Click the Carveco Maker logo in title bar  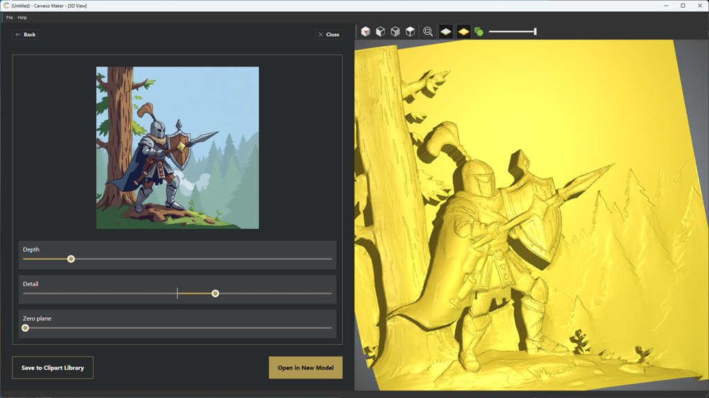coord(6,6)
